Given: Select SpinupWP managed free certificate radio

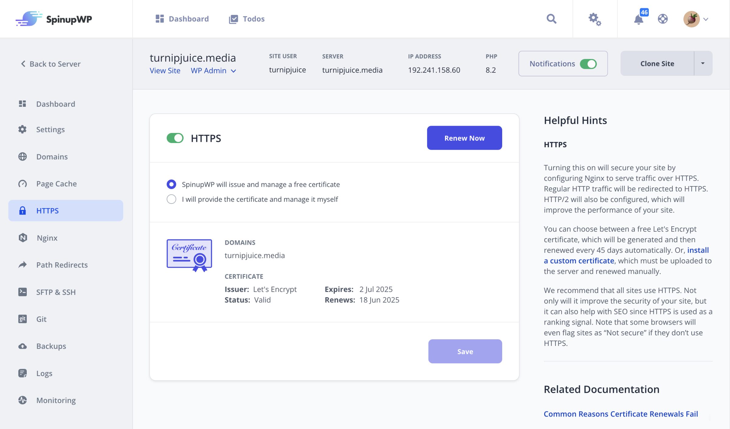Looking at the screenshot, I should click(x=171, y=184).
